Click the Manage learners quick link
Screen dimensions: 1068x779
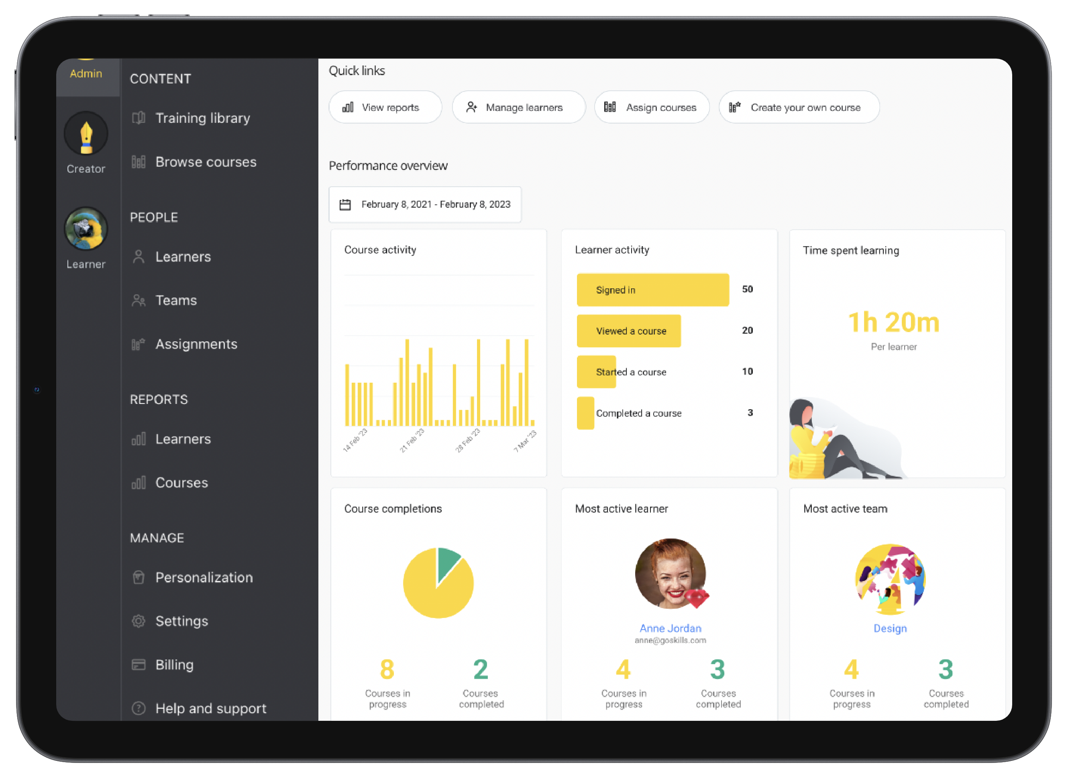(x=518, y=107)
